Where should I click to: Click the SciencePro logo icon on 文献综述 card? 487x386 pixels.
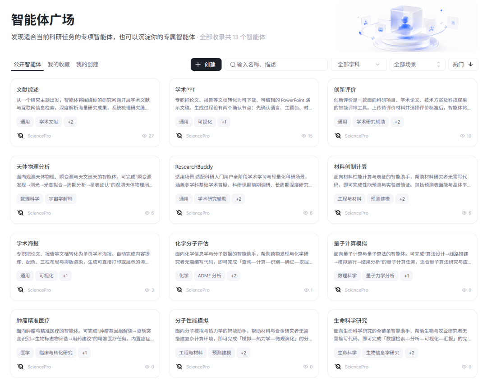point(20,136)
